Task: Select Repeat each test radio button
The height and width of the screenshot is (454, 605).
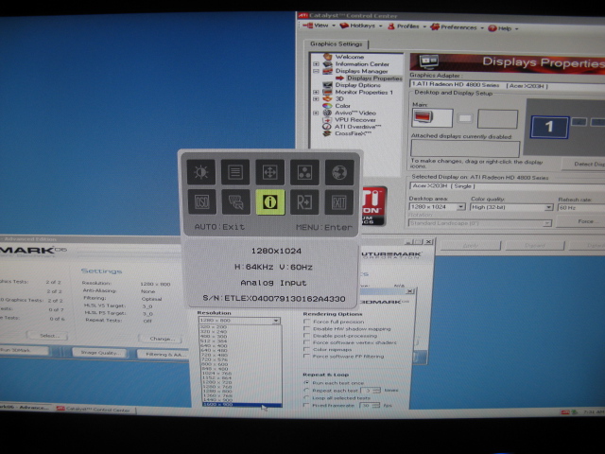Action: (306, 391)
